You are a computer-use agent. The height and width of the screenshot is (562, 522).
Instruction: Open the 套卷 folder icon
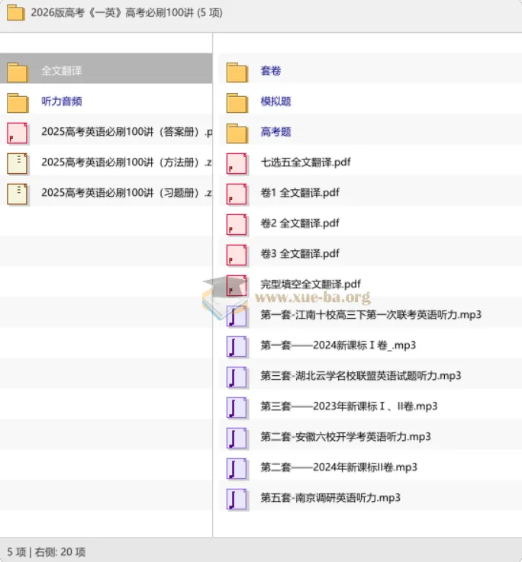237,72
